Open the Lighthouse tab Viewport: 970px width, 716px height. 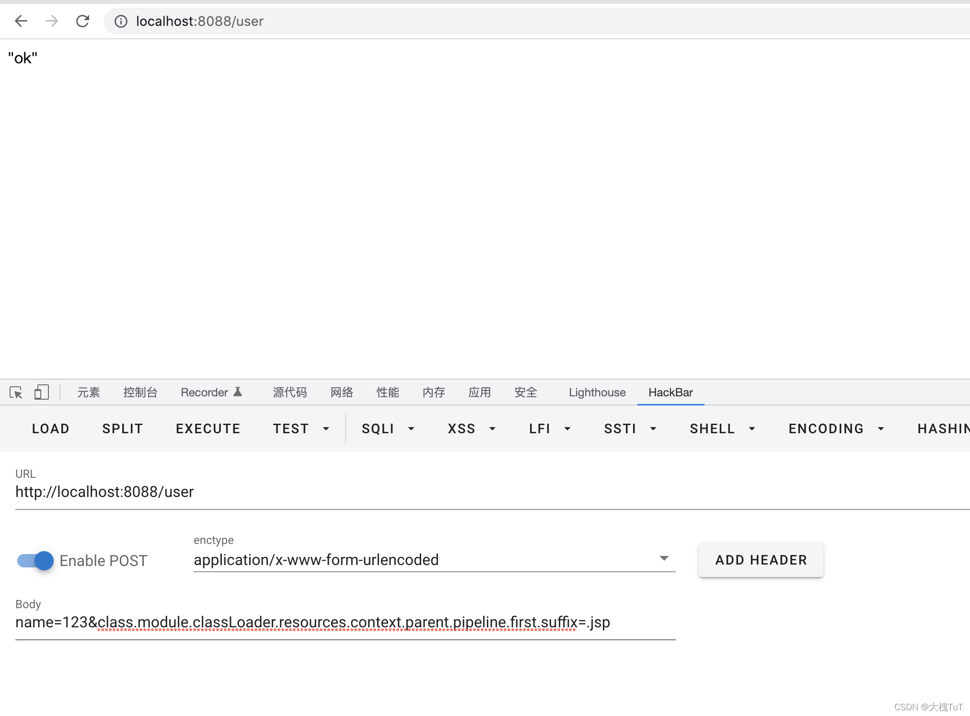point(597,393)
